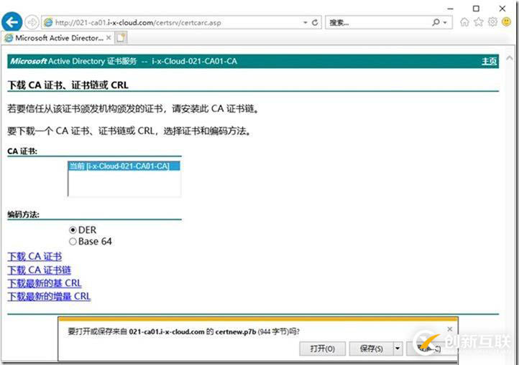Click the page scrollbar up arrow

pyautogui.click(x=510, y=58)
